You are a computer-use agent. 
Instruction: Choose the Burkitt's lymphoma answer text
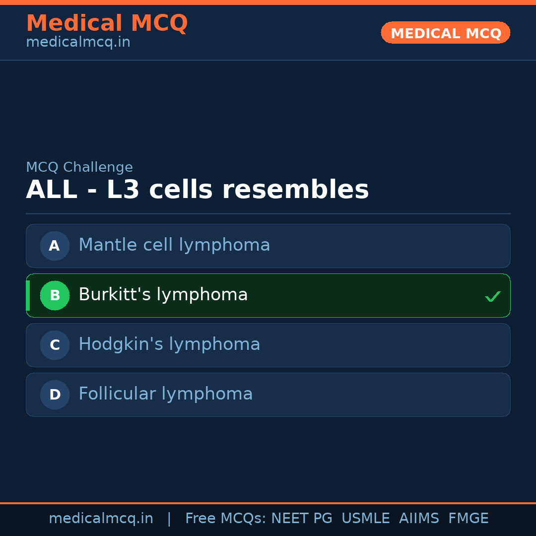tap(163, 295)
